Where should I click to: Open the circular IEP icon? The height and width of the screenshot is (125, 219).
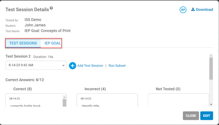(x=183, y=10)
